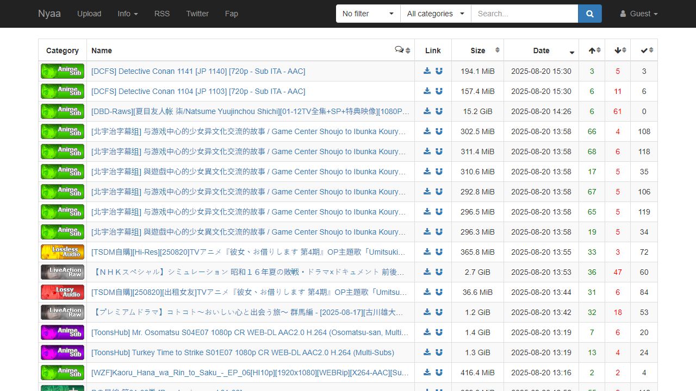Image resolution: width=696 pixels, height=391 pixels.
Task: Download torrent for Kaoru_Hana_wa_Rin_to_Saku EP_06
Action: [x=427, y=372]
